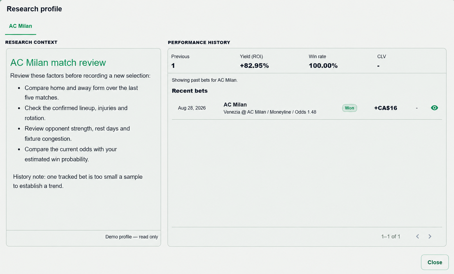Click the Won status badge

(x=349, y=108)
